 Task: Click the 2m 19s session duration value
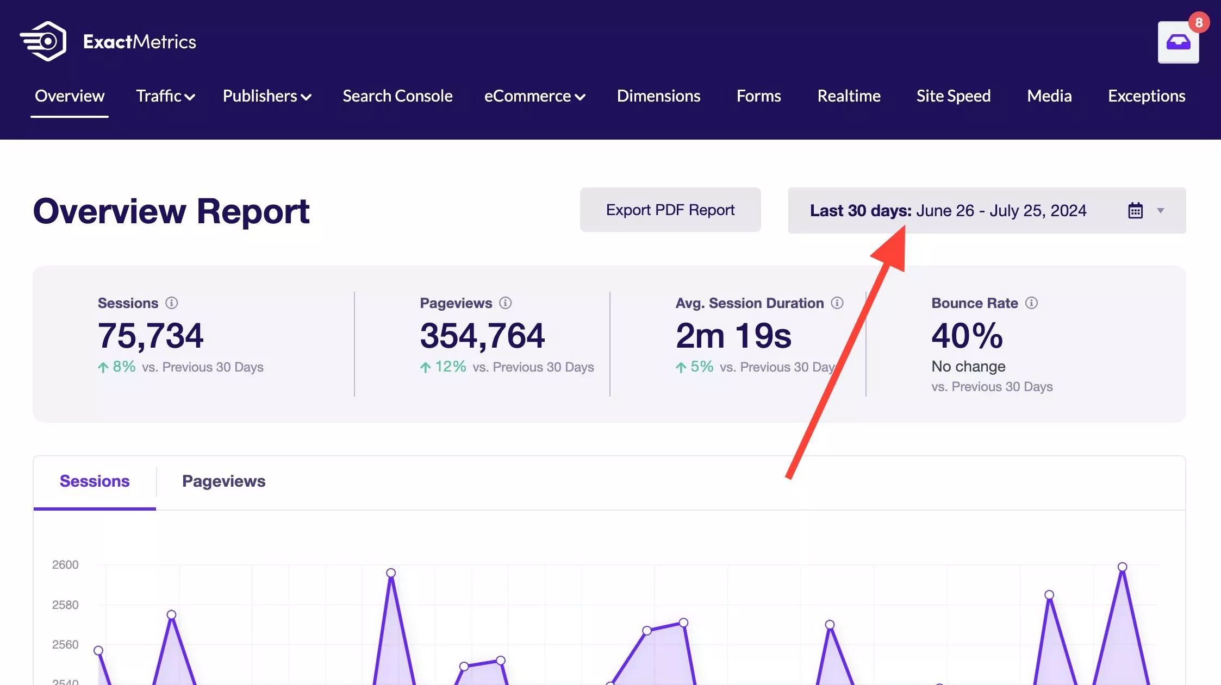[733, 336]
